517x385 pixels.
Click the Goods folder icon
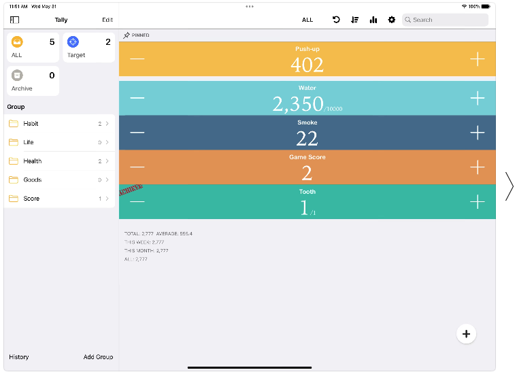tap(14, 180)
